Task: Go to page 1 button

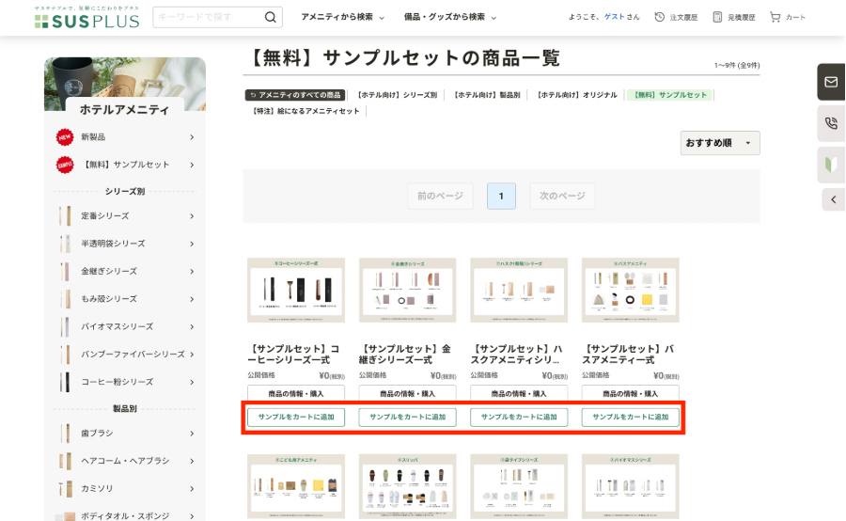Action: 501,196
